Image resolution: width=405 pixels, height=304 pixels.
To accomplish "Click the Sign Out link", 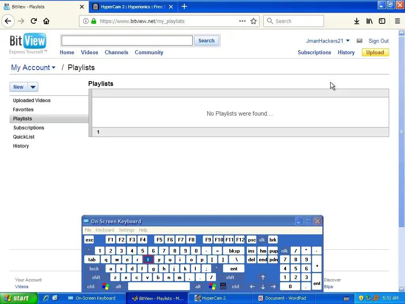I will coord(379,41).
